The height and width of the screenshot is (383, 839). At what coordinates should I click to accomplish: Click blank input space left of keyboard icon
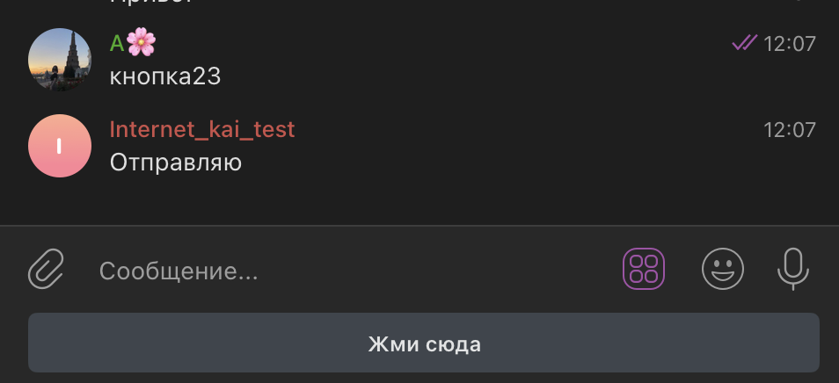coord(440,271)
